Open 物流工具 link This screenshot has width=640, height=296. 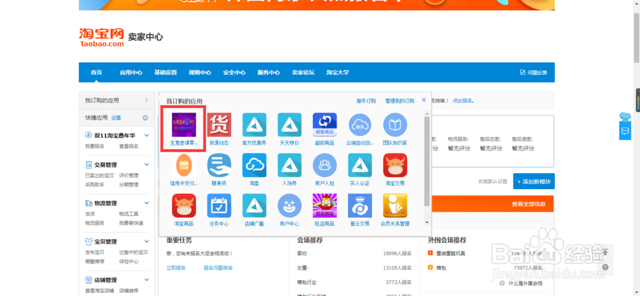pyautogui.click(x=129, y=214)
